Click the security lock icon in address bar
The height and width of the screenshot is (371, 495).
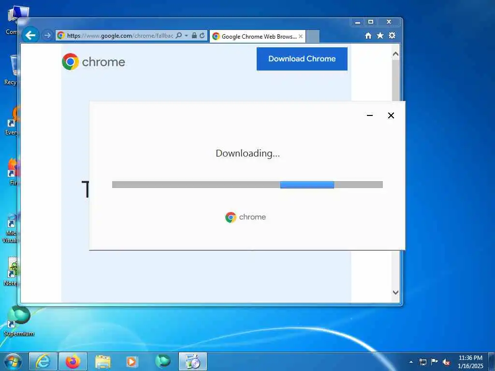(194, 35)
